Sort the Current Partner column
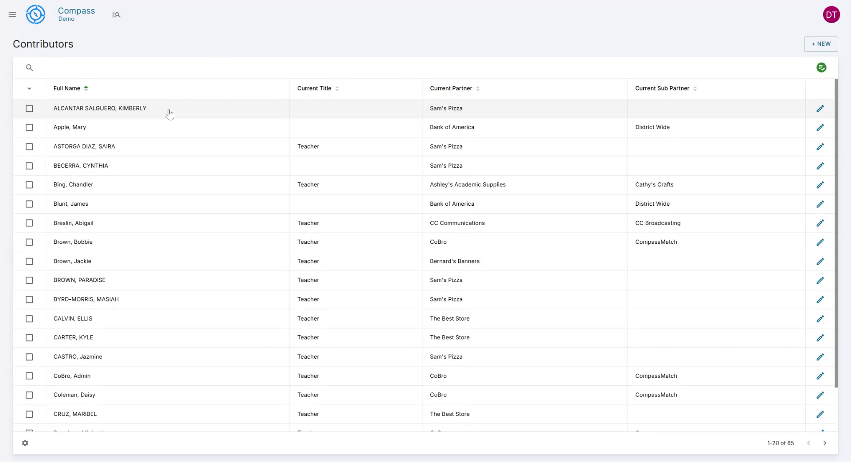 (x=478, y=88)
